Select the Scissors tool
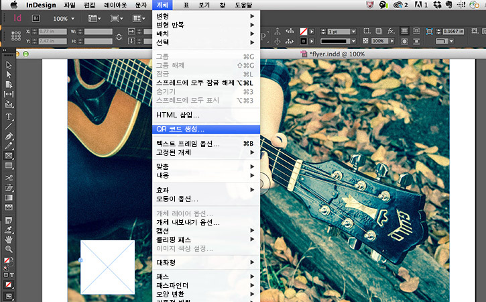The width and height of the screenshot is (486, 302). (x=9, y=178)
